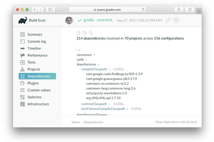Click the Dependencies breadcrumb link
Image resolution: width=214 pixels, height=142 pixels.
pos(94,122)
